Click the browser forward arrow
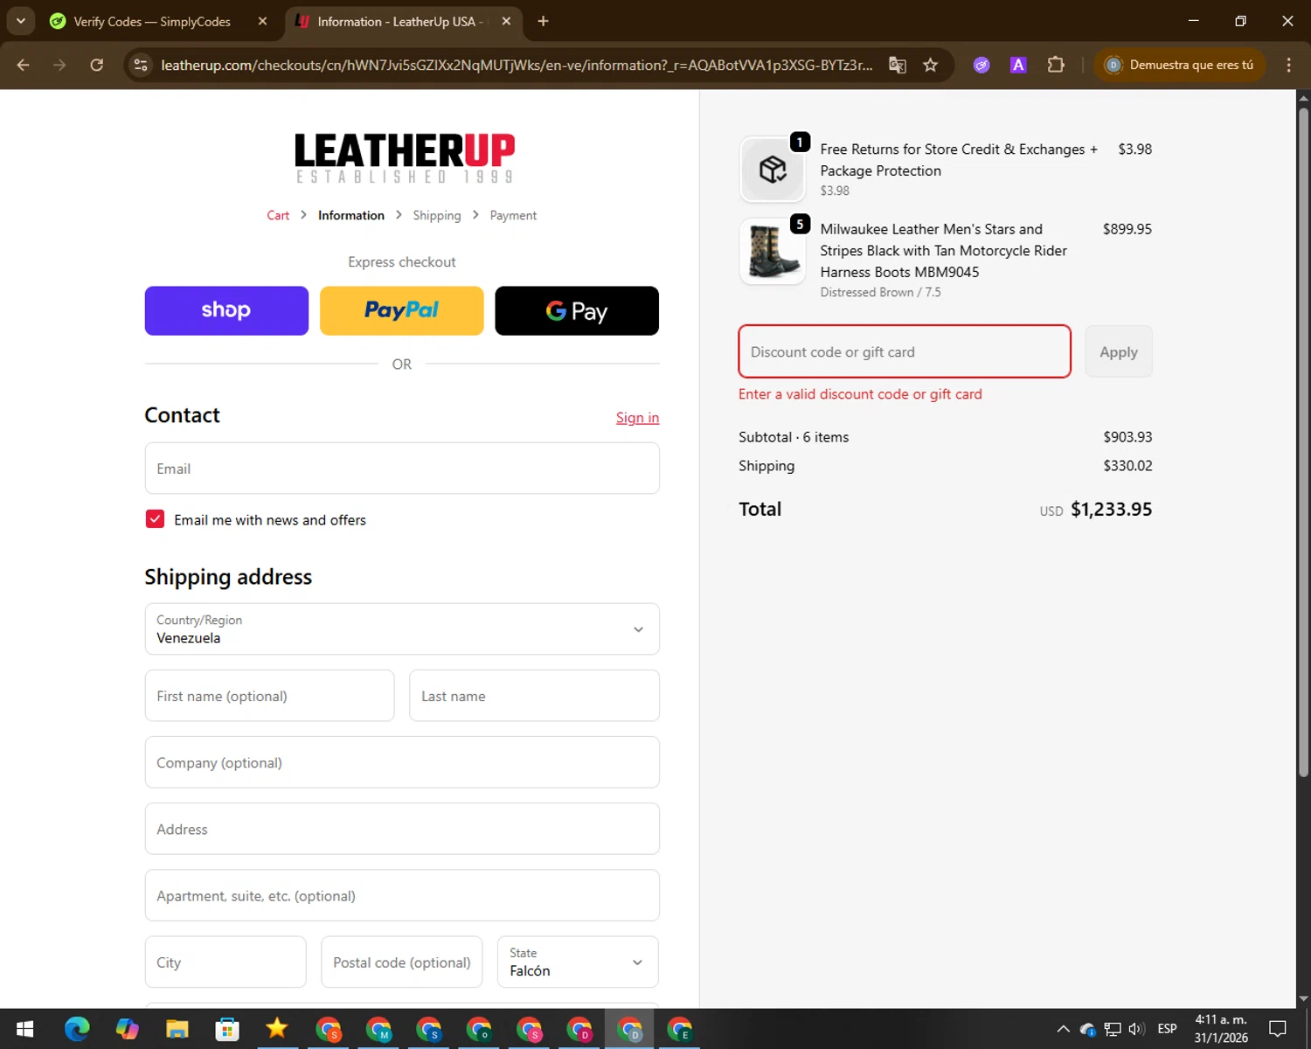The width and height of the screenshot is (1311, 1049). (x=59, y=65)
